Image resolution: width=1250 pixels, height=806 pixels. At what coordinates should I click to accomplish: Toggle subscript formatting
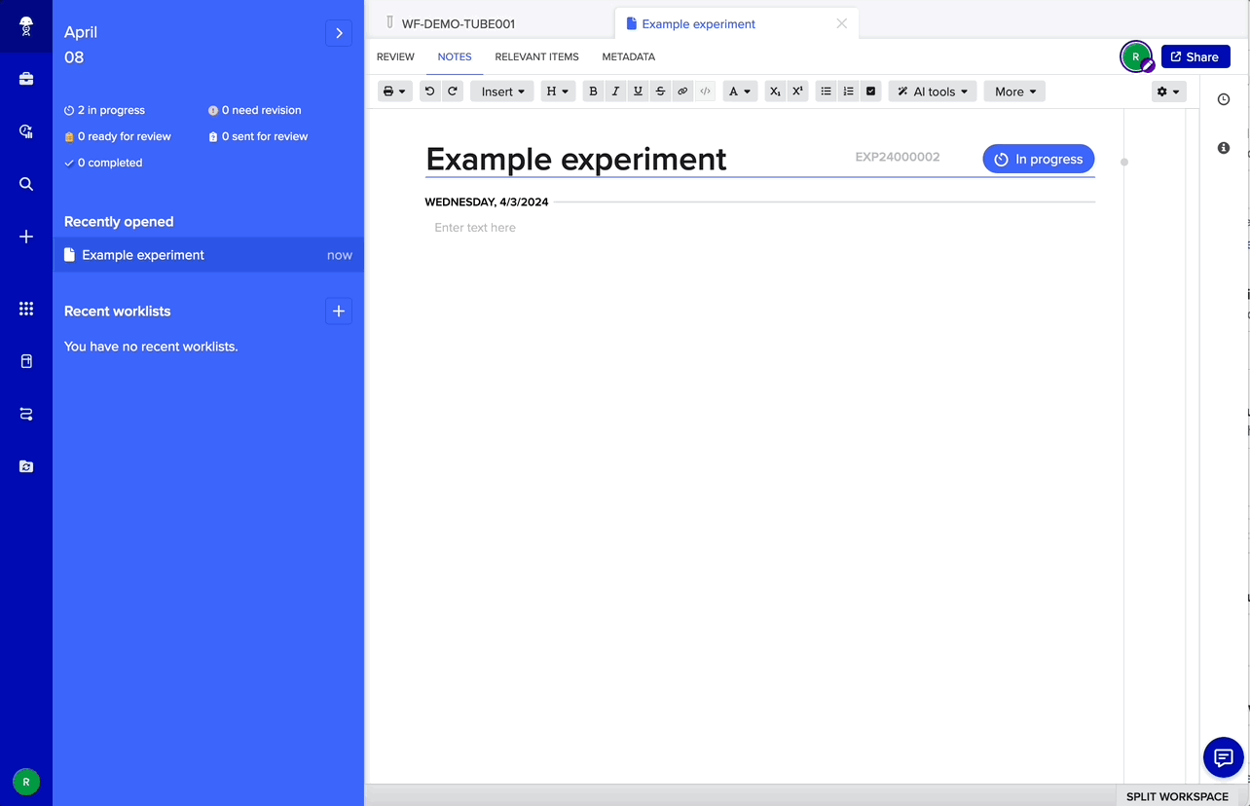click(775, 92)
